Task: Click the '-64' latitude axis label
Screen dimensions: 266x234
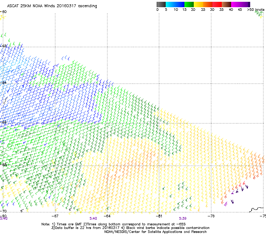Action: [x=3, y=83]
